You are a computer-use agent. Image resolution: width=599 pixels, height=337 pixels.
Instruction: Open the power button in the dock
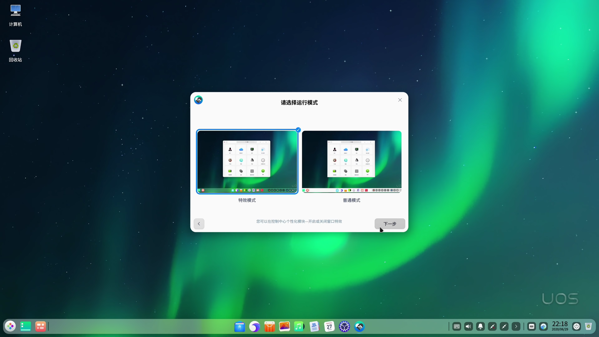point(577,326)
